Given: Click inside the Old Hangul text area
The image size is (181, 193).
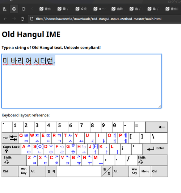Looking at the screenshot, I should point(81,81).
